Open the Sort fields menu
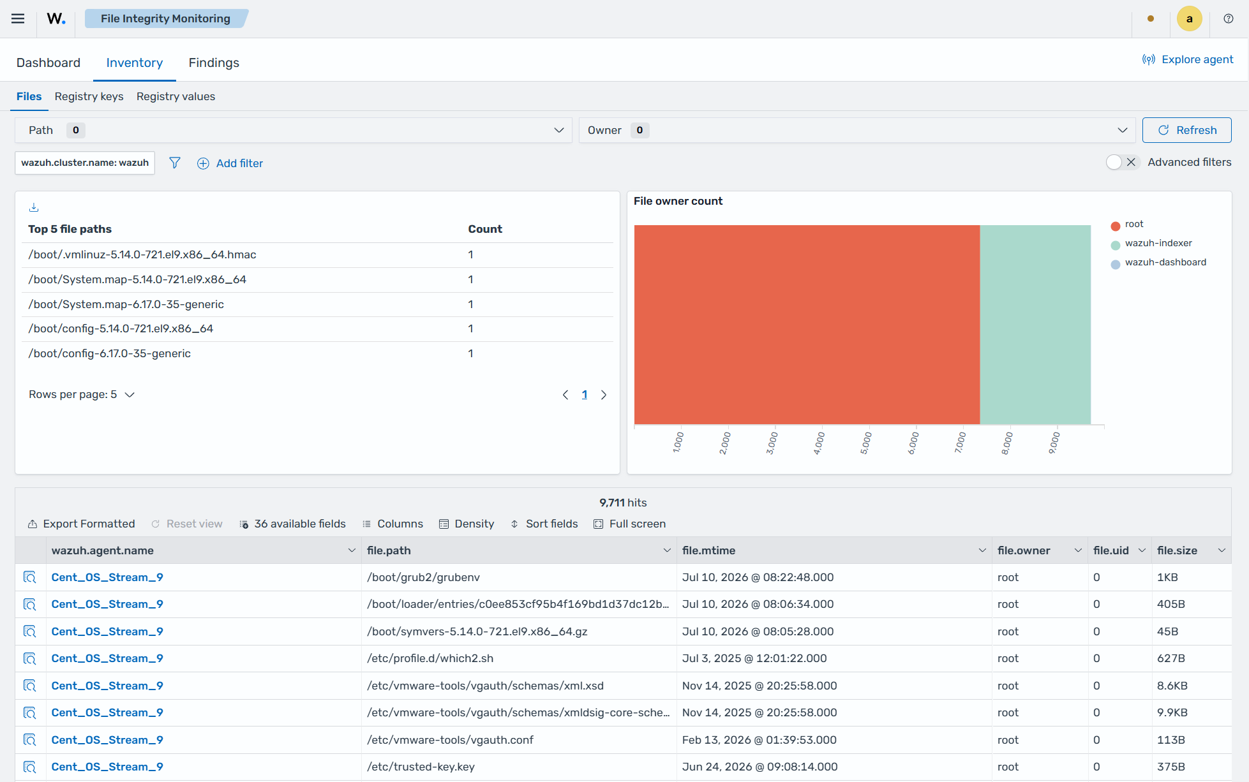 point(544,524)
